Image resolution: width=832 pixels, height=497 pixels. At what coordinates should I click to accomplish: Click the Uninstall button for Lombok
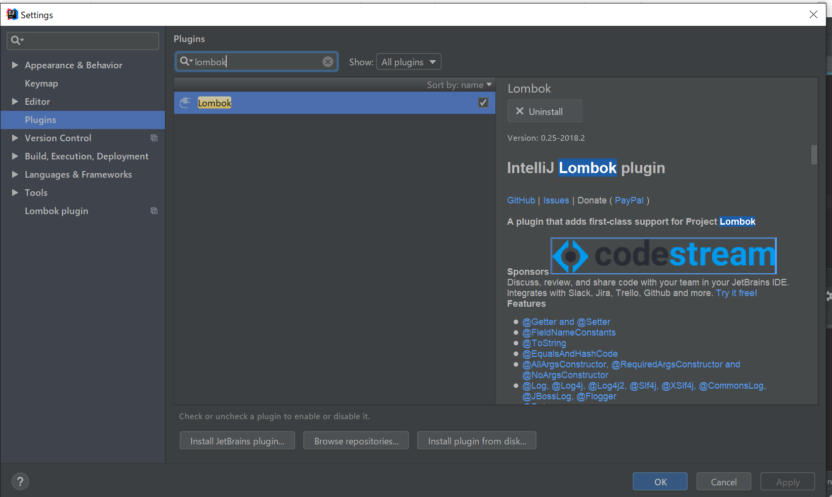click(545, 111)
